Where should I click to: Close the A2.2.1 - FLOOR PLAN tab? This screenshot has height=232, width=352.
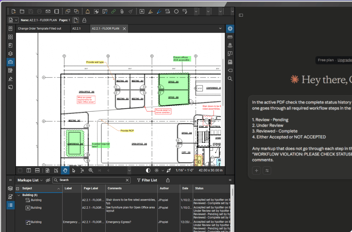coord(124,29)
